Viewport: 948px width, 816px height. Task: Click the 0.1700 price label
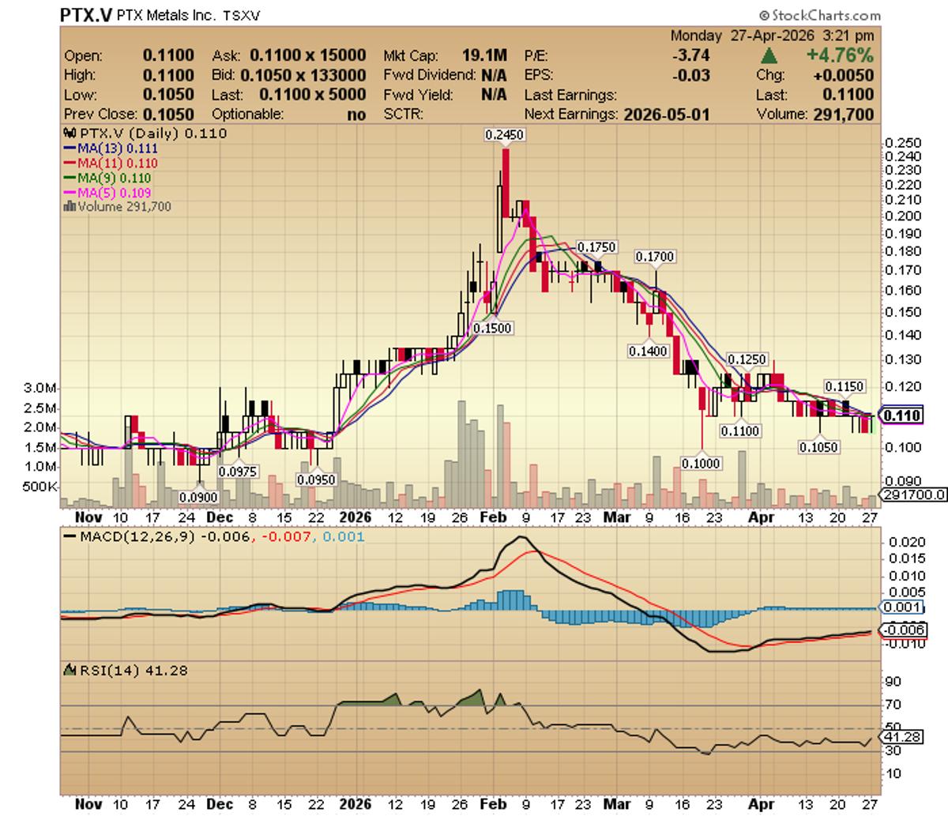tap(655, 257)
